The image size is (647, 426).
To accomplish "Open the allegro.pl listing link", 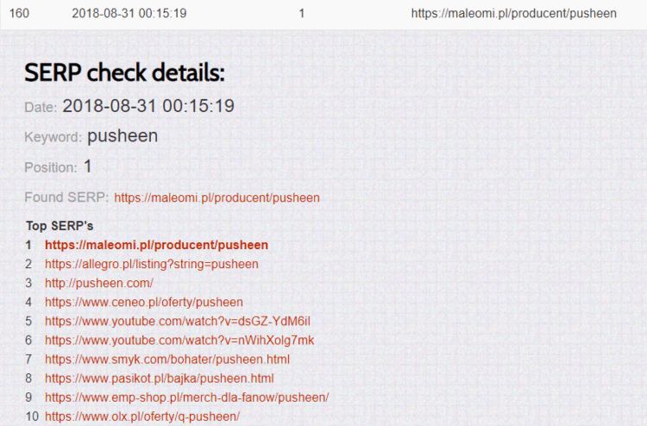I will [x=152, y=264].
